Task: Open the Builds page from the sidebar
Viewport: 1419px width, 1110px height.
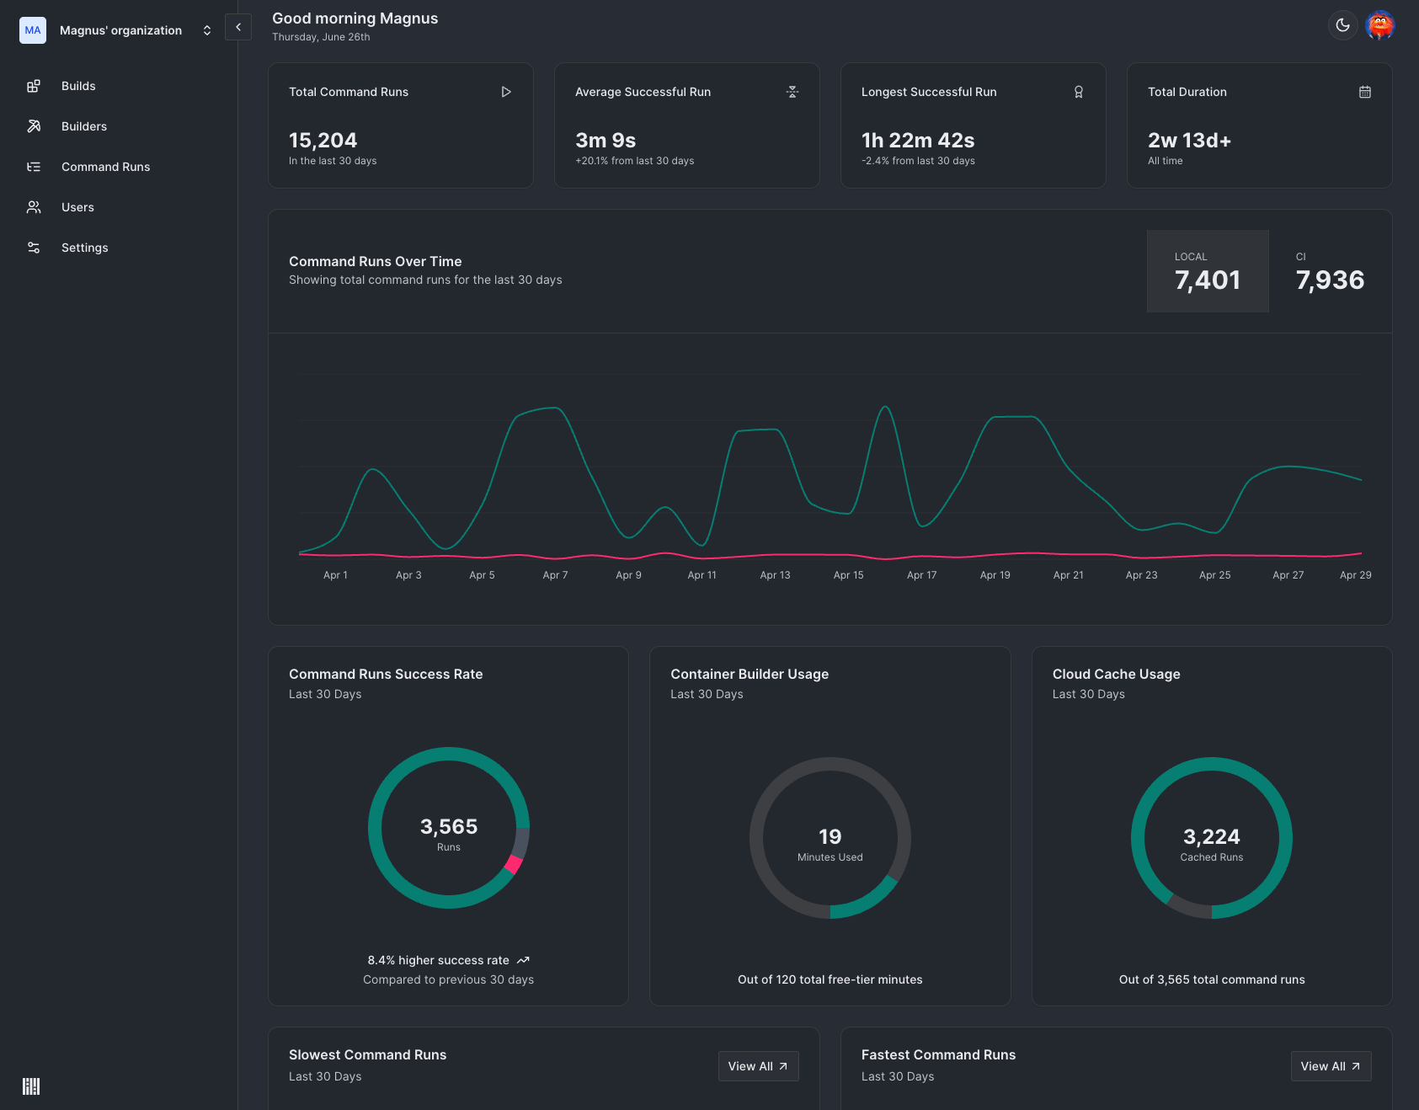Action: (34, 85)
